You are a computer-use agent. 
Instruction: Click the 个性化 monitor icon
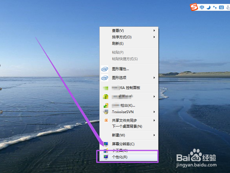pyautogui.click(x=106, y=157)
